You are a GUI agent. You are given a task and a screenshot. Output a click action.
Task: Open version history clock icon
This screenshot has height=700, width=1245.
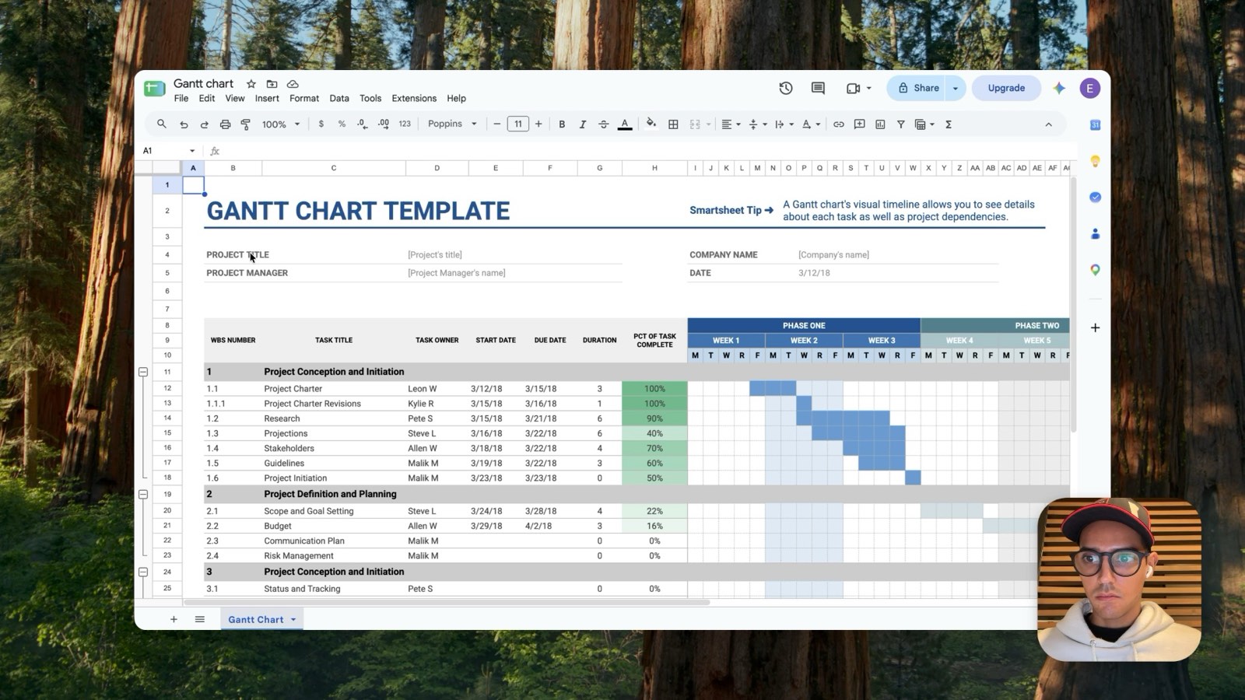786,88
